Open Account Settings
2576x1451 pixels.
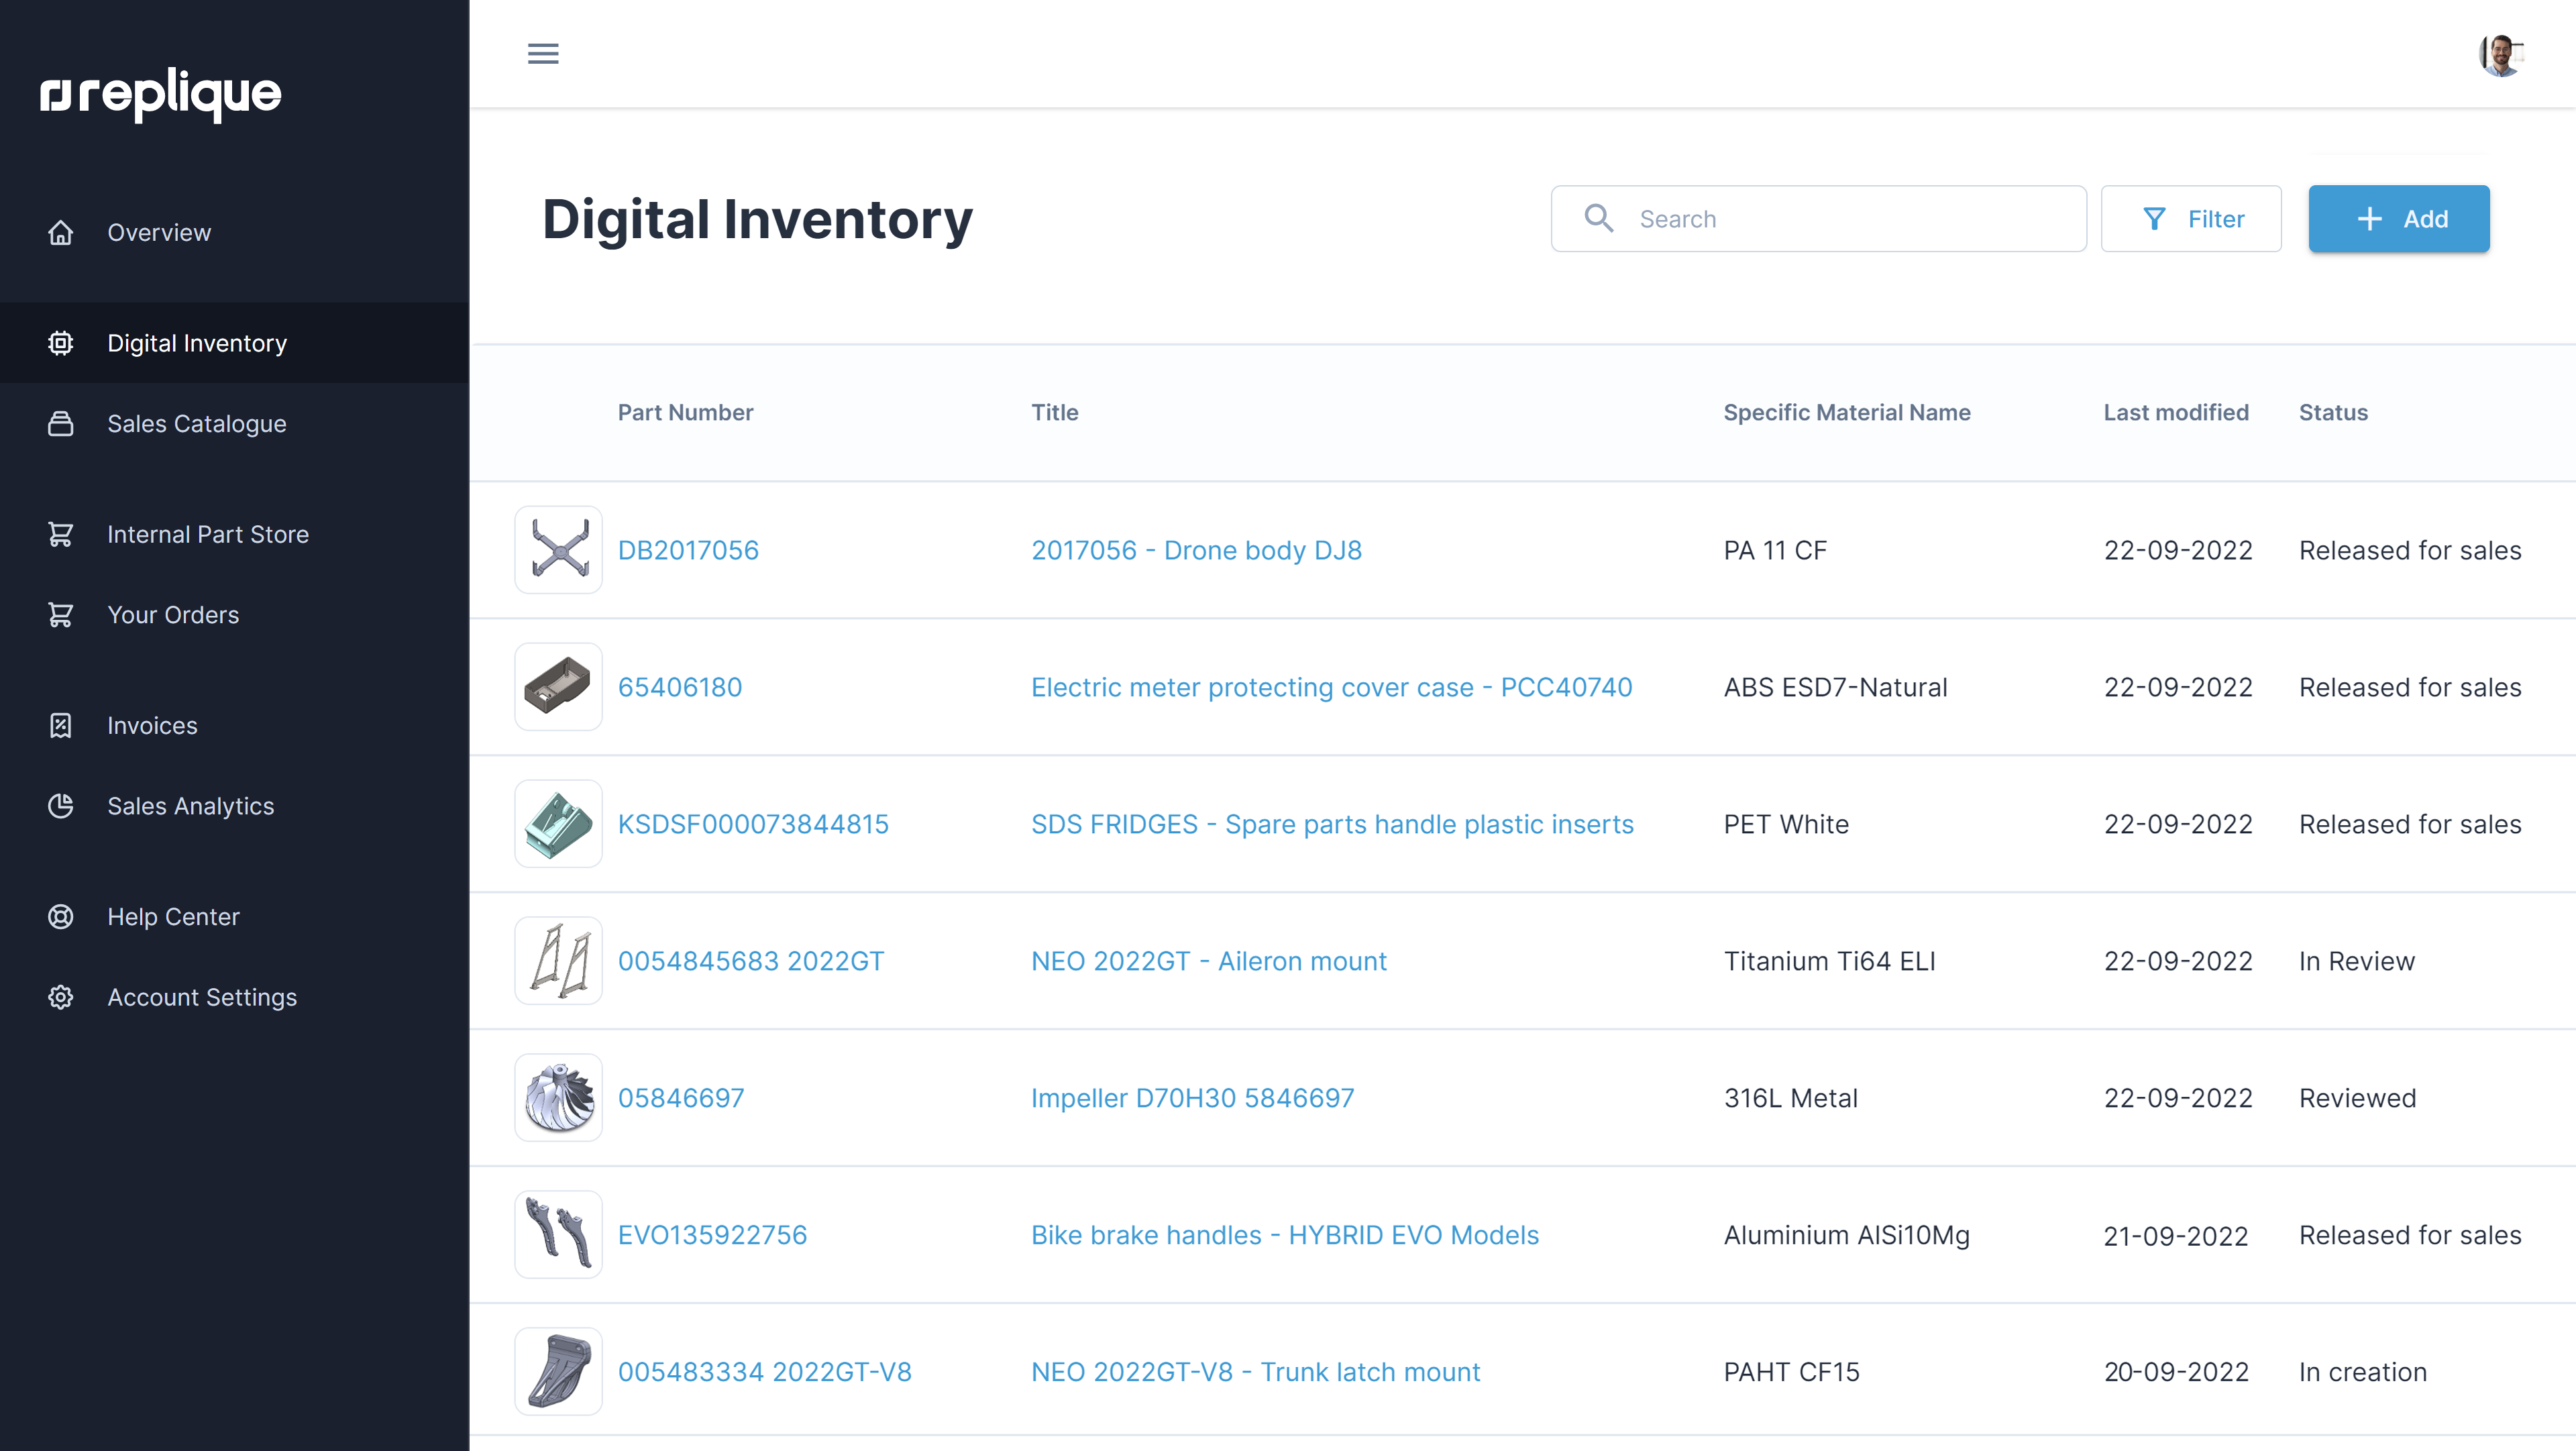[x=234, y=997]
